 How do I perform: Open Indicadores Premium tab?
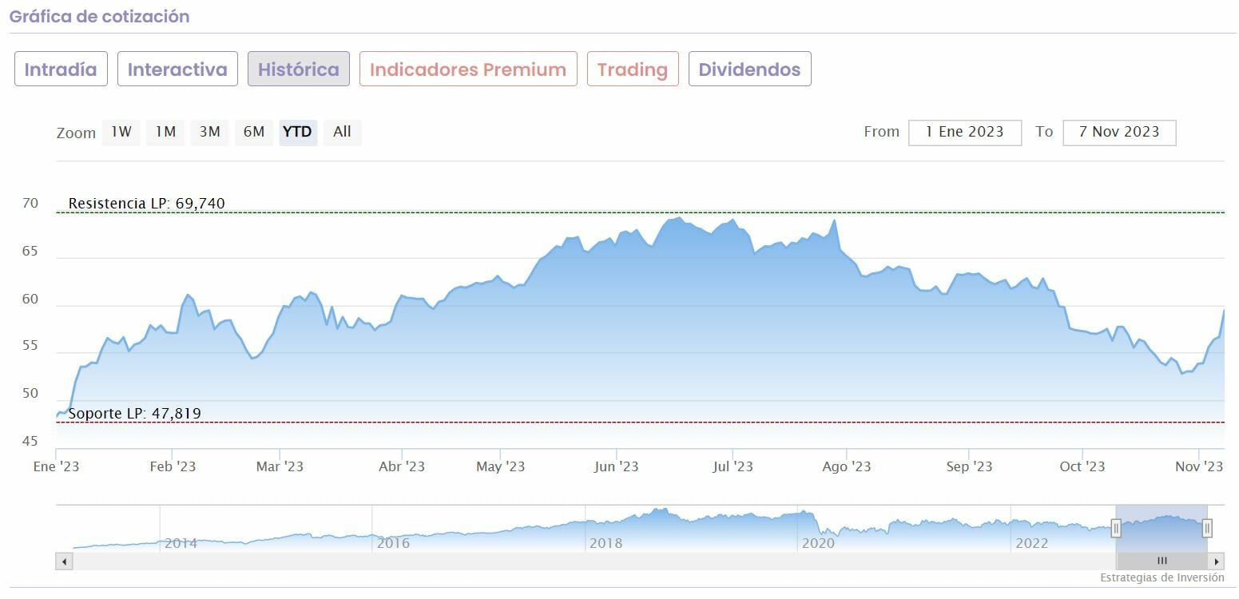pos(468,69)
